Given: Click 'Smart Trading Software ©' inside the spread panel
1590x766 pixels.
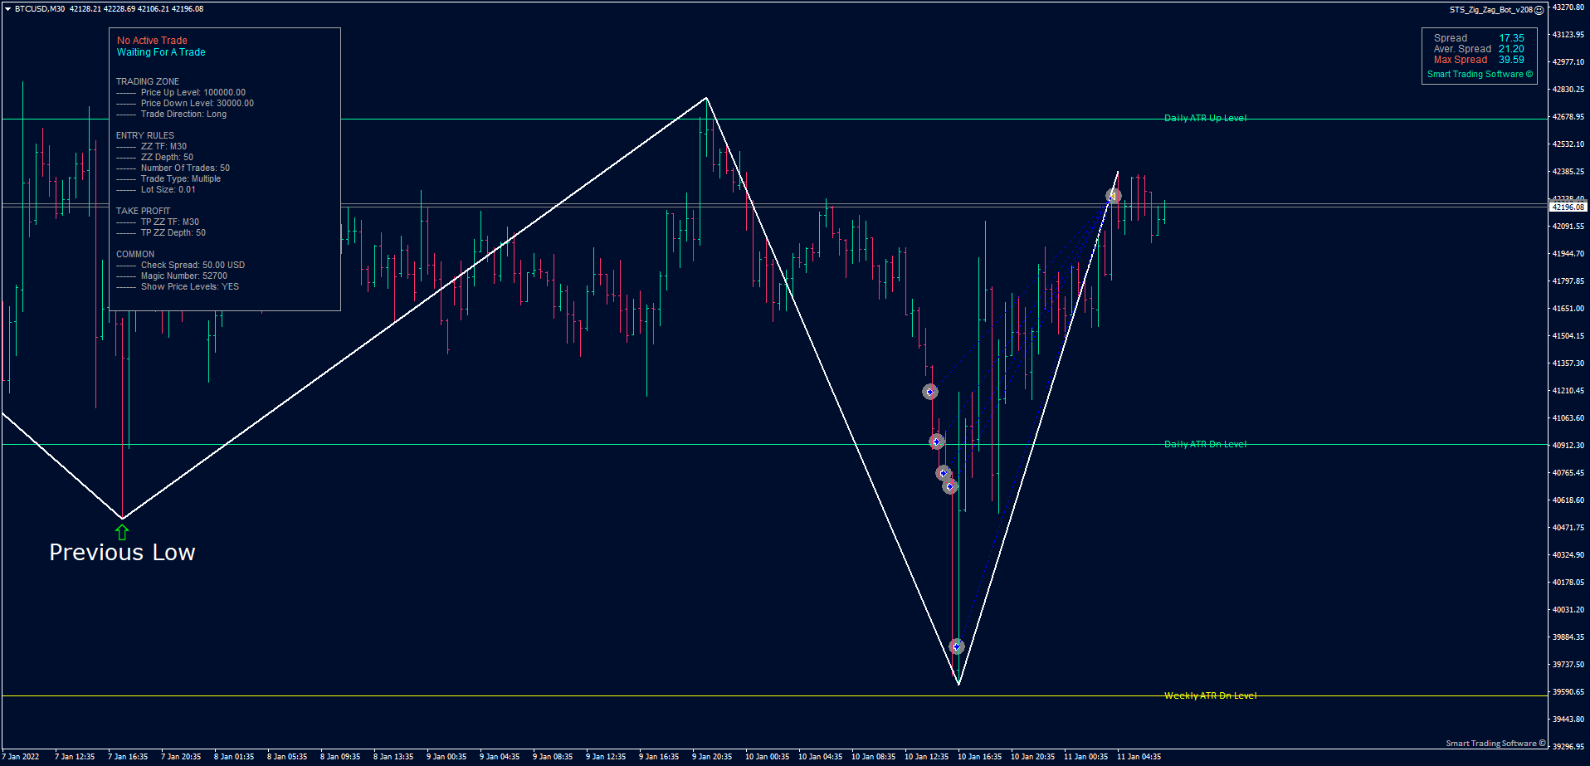Looking at the screenshot, I should [1480, 74].
